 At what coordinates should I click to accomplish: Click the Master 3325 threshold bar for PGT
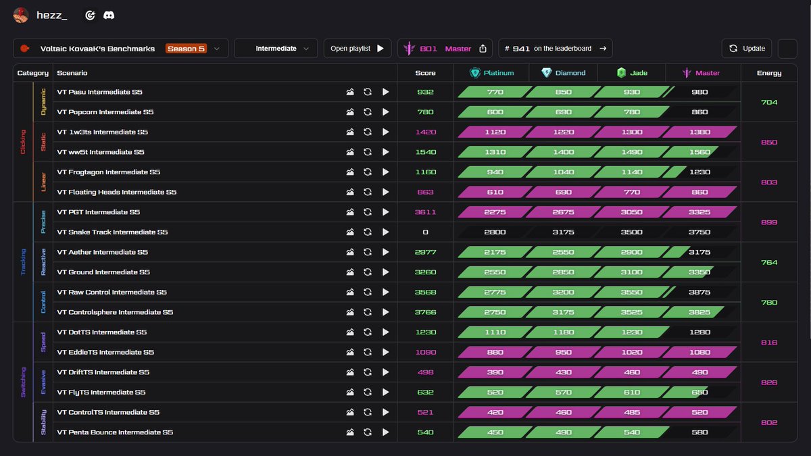(699, 212)
